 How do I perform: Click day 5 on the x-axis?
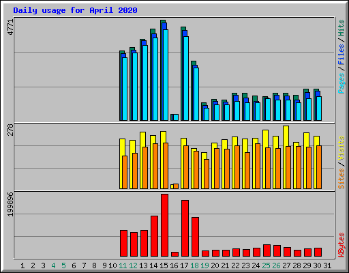pyautogui.click(x=63, y=265)
